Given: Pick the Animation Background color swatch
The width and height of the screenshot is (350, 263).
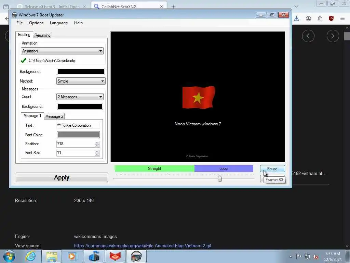Looking at the screenshot, I should click(81, 72).
